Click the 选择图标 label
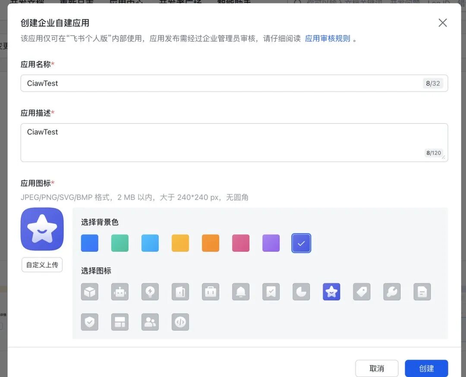The image size is (466, 377). 96,271
